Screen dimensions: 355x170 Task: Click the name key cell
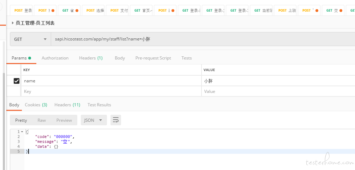[111, 81]
